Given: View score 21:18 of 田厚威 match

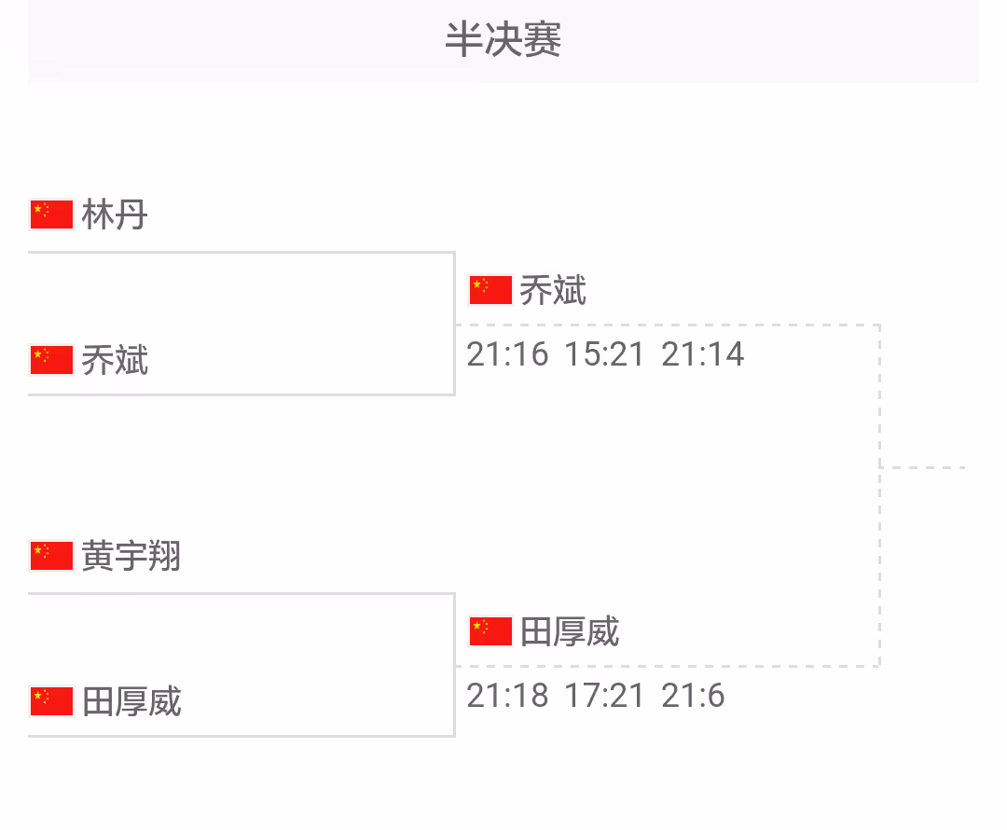Looking at the screenshot, I should pos(507,695).
